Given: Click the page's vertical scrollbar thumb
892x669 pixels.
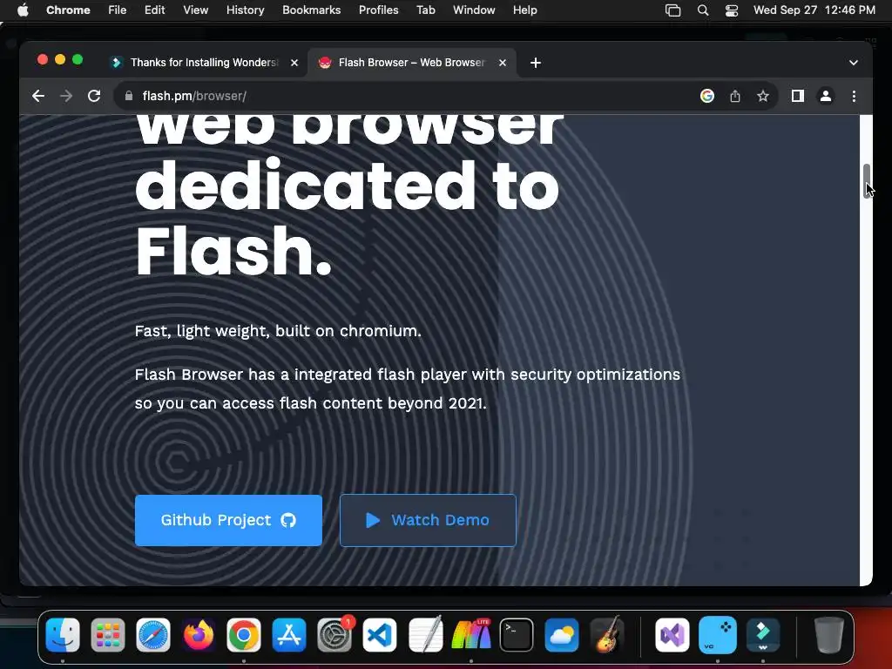Looking at the screenshot, I should pos(866,180).
